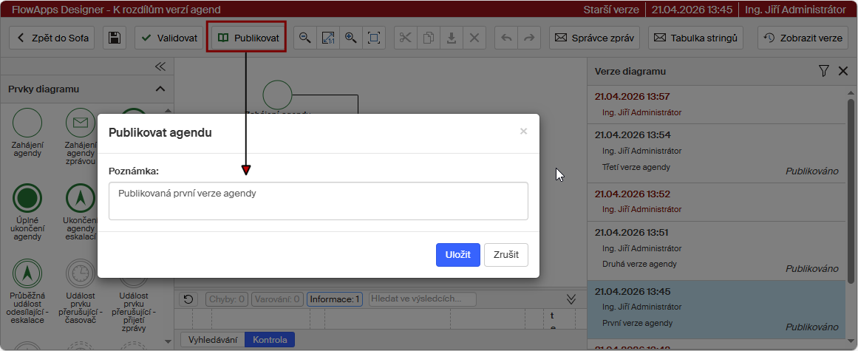Select Událost prvku přerušující časovač icon

coord(81,273)
